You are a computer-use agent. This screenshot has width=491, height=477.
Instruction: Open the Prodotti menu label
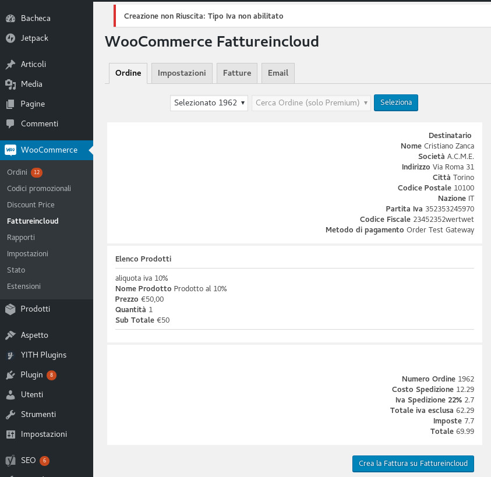pyautogui.click(x=35, y=309)
